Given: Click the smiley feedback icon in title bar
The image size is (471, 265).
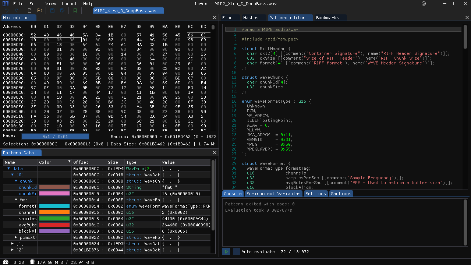Looking at the screenshot, I should pyautogui.click(x=424, y=4).
